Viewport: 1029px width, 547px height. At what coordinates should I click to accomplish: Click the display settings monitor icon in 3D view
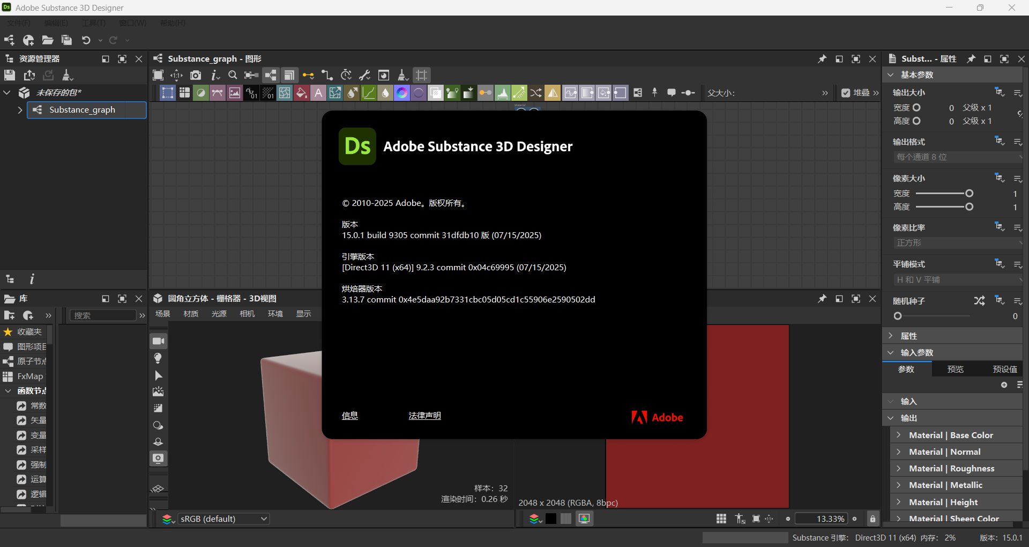158,459
